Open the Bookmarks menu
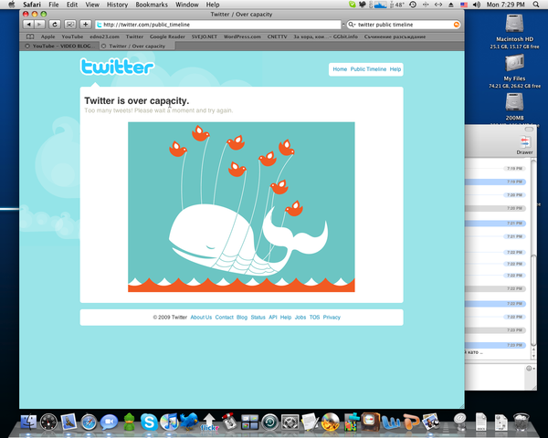Screen dimensions: 548x438 pyautogui.click(x=152, y=5)
